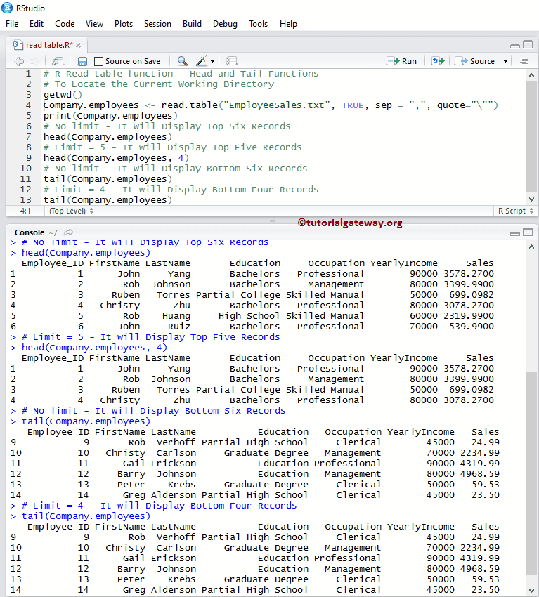
Task: Go back to previous source location
Action: [x=19, y=61]
